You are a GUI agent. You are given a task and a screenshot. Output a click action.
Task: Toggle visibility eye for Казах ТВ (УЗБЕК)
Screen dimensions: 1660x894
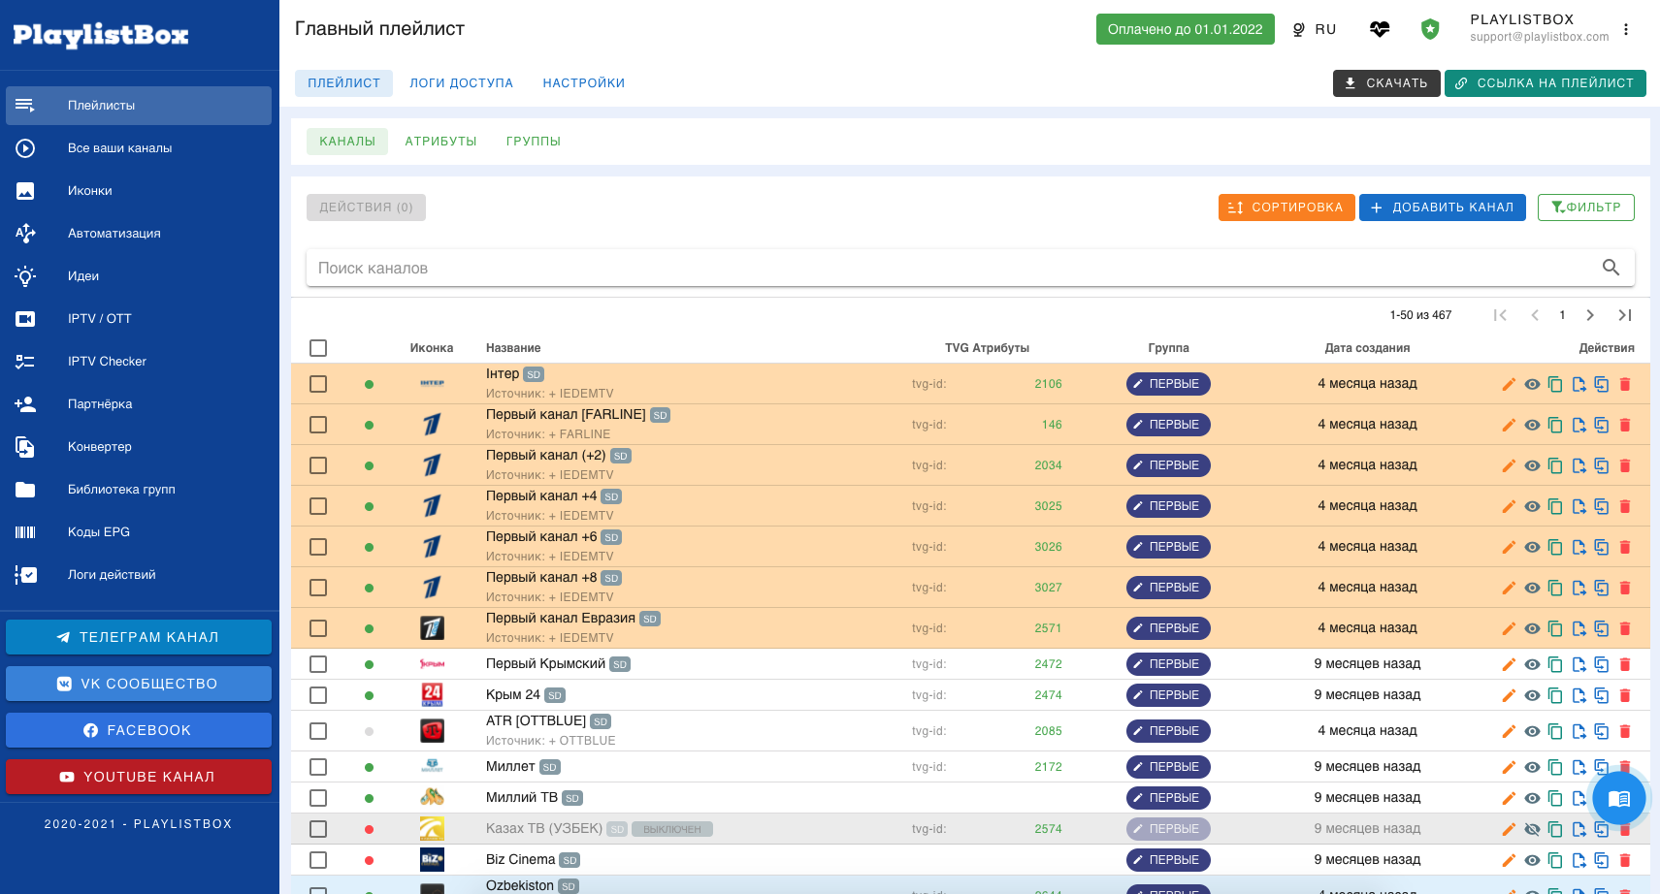point(1532,829)
